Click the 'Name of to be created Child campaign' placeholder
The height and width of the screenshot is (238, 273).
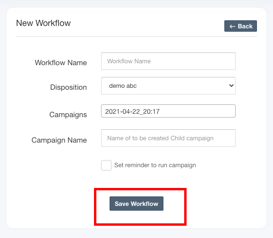(x=160, y=138)
